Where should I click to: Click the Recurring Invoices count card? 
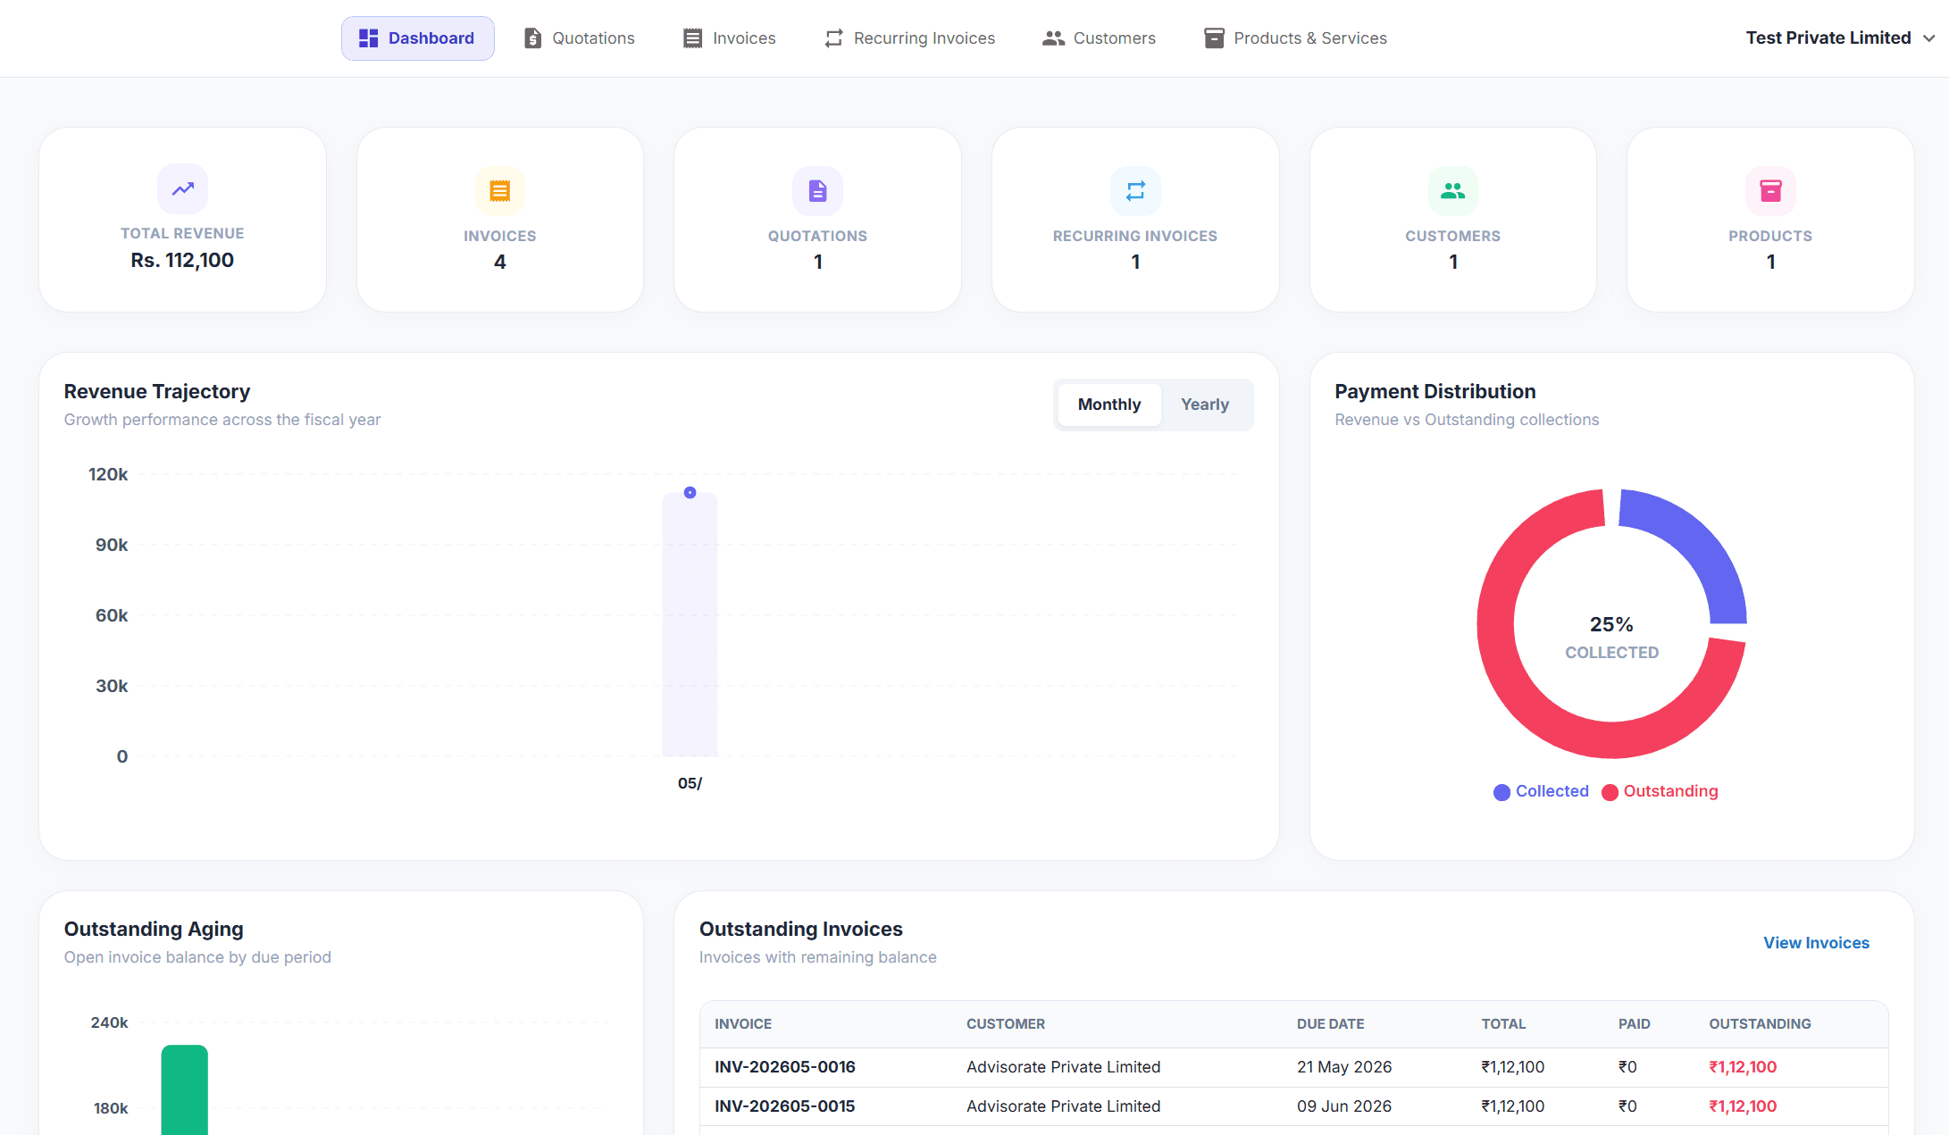click(1135, 220)
